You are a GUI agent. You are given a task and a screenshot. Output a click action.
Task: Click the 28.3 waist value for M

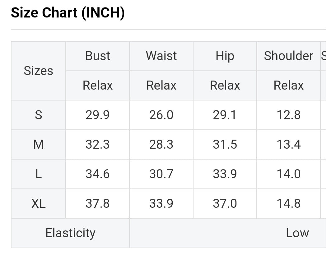[161, 145]
